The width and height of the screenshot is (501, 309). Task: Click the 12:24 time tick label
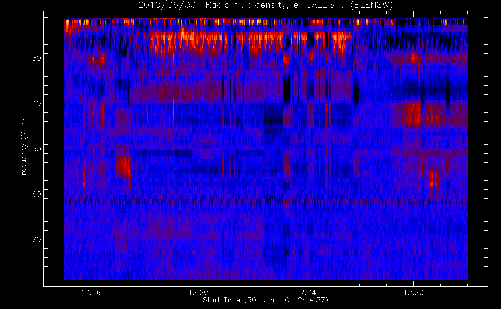coord(306,292)
